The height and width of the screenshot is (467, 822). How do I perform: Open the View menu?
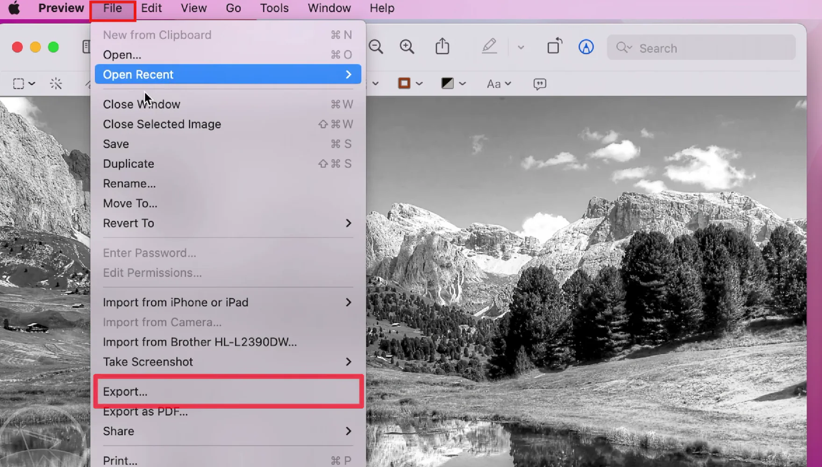coord(194,8)
